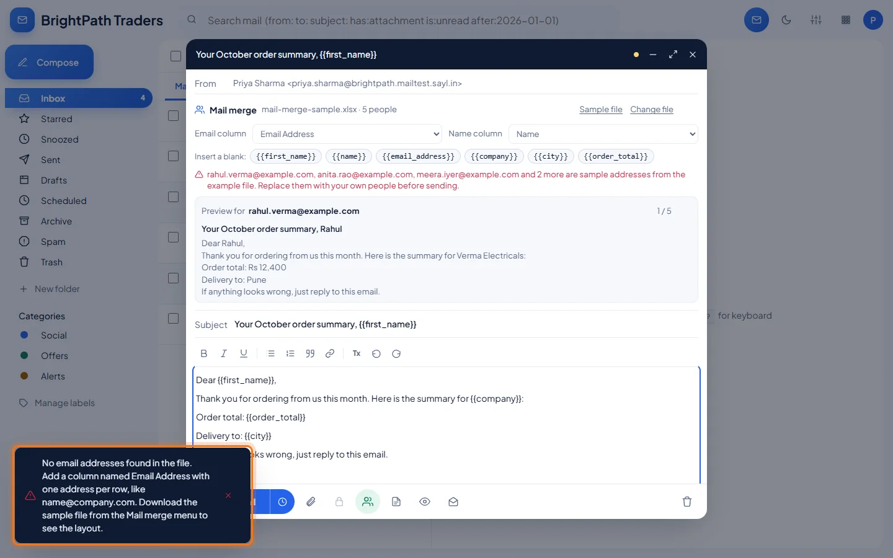Open the Scheduled folder
The image size is (893, 558).
79,200
